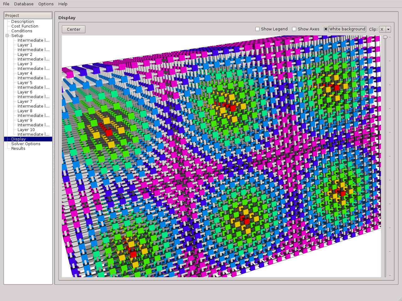This screenshot has width=402, height=301.
Task: Collapse the Setup tree branch
Action: pos(7,35)
